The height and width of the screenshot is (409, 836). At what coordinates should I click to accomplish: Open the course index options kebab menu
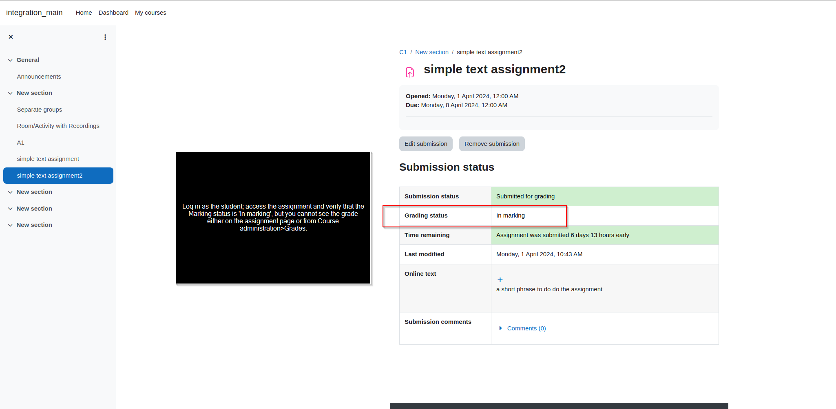(x=105, y=37)
